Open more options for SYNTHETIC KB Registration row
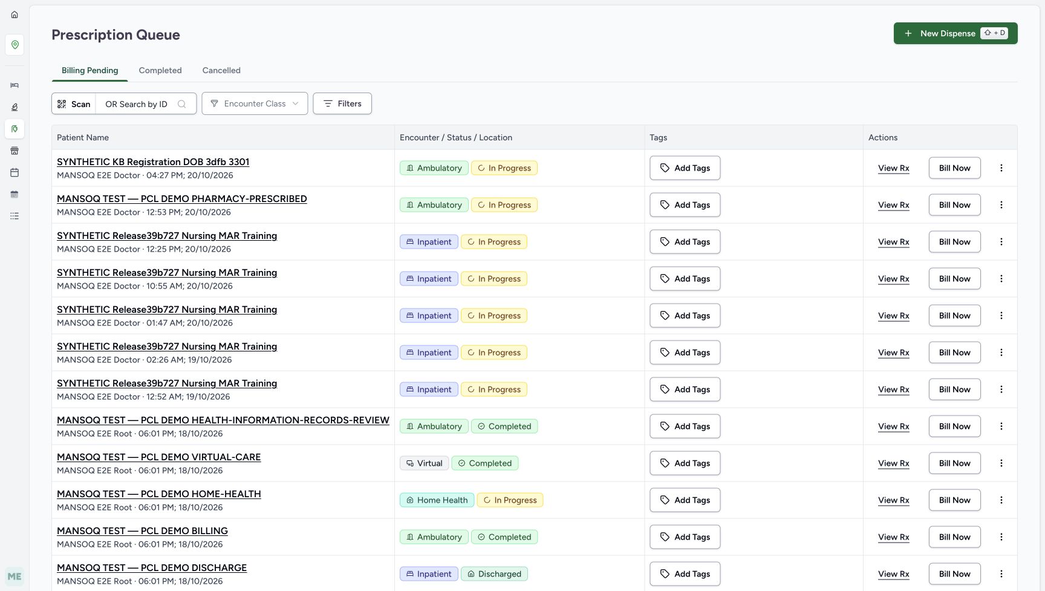The height and width of the screenshot is (591, 1045). (x=1001, y=168)
